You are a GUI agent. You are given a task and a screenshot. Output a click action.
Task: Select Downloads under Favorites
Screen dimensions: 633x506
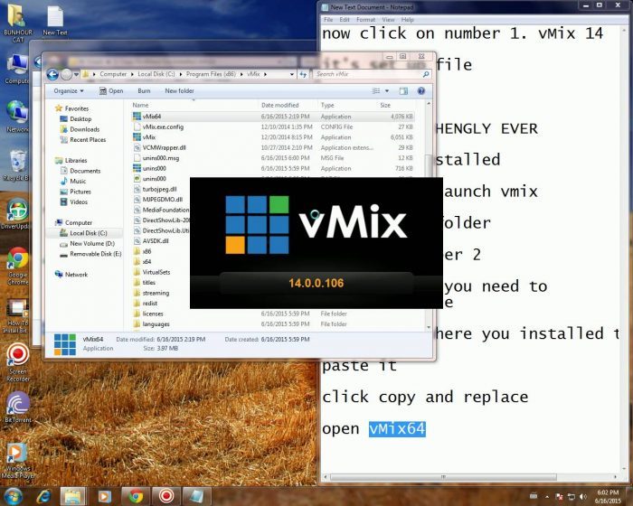[x=84, y=129]
